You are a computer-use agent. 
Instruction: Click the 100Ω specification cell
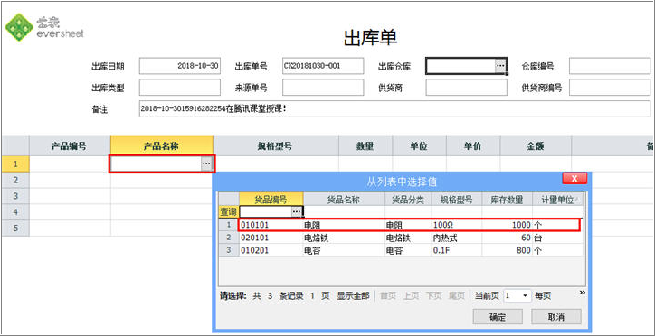(457, 225)
